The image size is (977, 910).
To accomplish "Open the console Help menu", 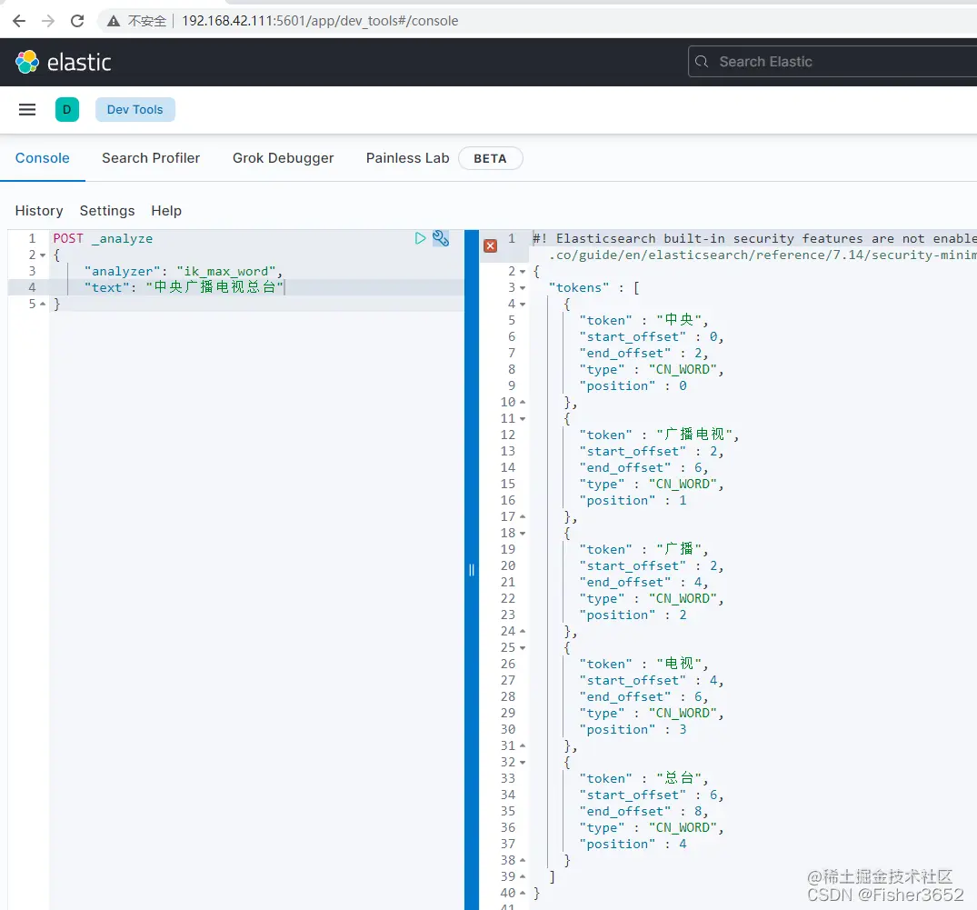I will [x=166, y=211].
